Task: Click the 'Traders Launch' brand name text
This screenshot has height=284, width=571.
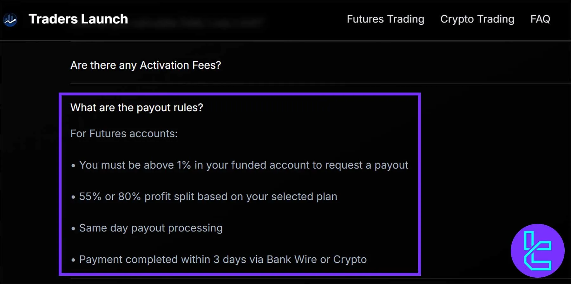Action: coord(78,19)
